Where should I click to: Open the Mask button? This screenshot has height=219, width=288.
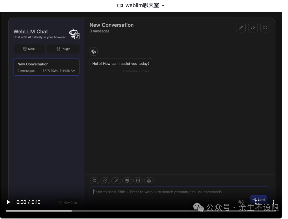click(29, 49)
